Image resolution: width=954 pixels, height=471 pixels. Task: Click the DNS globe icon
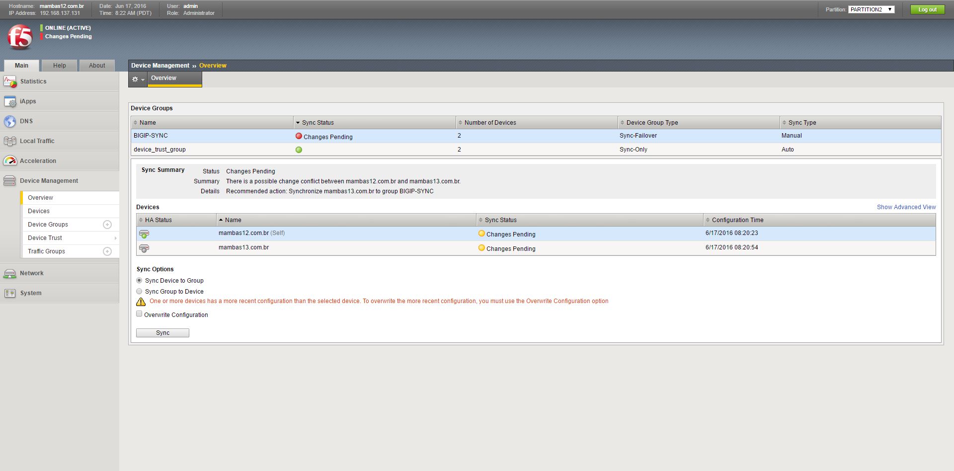click(x=10, y=121)
